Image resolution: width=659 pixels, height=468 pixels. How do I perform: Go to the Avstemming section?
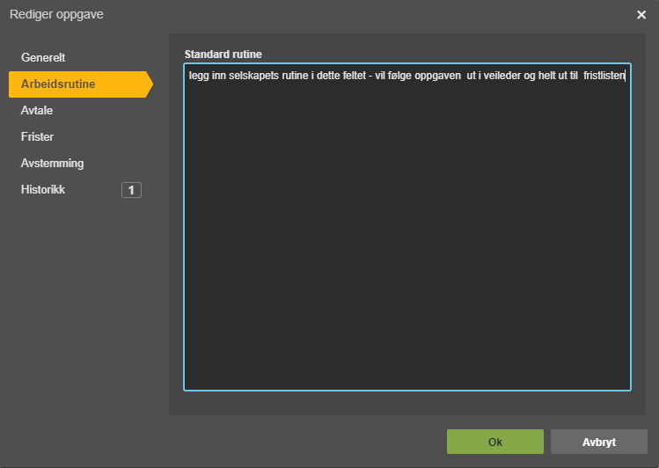tap(52, 164)
